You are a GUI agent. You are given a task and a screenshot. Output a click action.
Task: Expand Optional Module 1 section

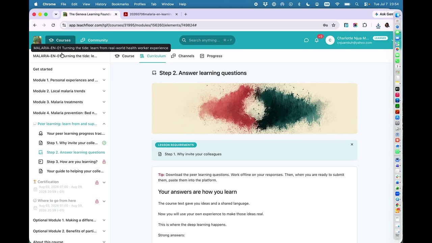pyautogui.click(x=69, y=220)
